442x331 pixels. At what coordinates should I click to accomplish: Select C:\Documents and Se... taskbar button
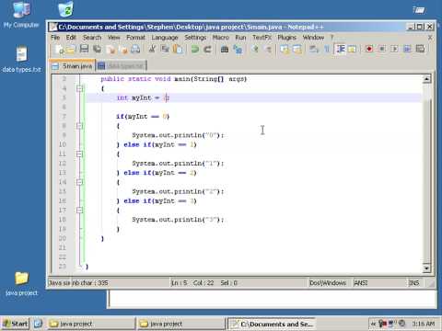pos(272,324)
